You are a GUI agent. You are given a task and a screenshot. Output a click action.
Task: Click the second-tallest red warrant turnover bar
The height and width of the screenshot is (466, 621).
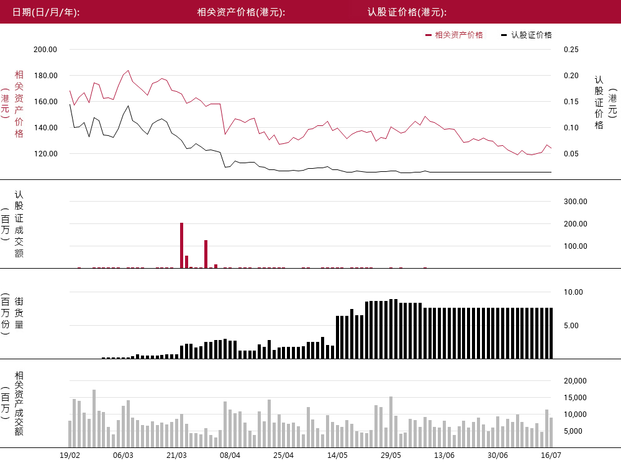206,254
